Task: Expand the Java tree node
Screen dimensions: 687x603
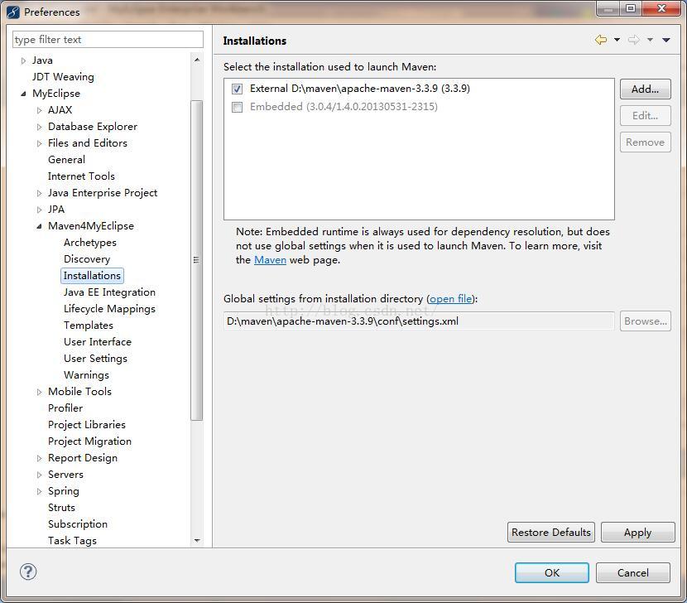Action: click(x=24, y=61)
